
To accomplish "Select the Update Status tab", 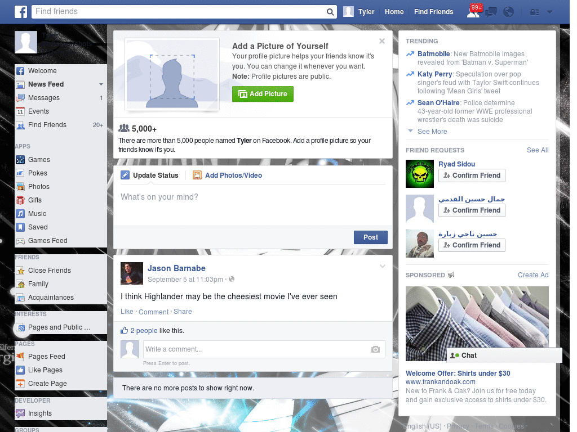I will click(150, 175).
